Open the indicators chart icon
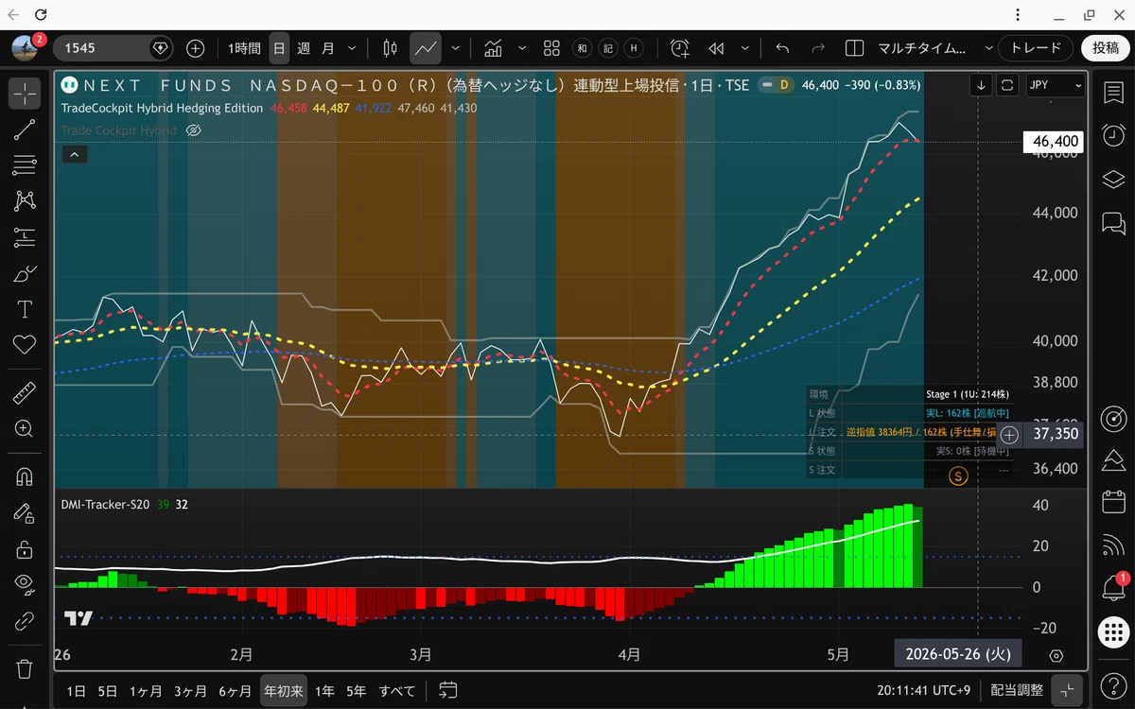Image resolution: width=1135 pixels, height=709 pixels. [x=493, y=48]
